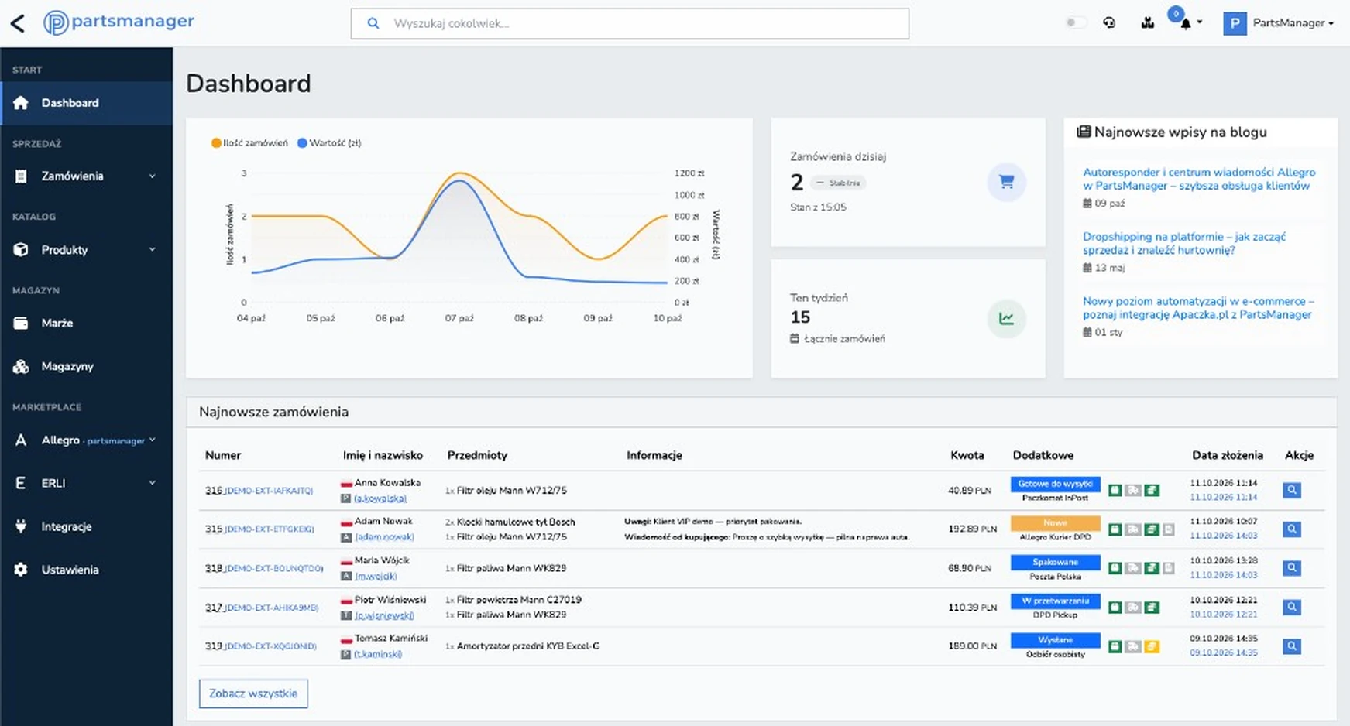1350x726 pixels.
Task: Open blog post about Autoresponder Allegro
Action: [1199, 179]
